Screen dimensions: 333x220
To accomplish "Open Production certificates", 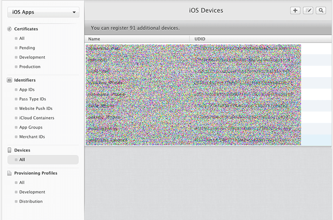I will (29, 67).
